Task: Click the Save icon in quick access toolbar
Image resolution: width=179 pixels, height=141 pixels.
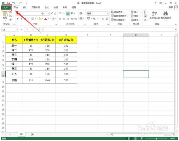Action: [x=8, y=3]
